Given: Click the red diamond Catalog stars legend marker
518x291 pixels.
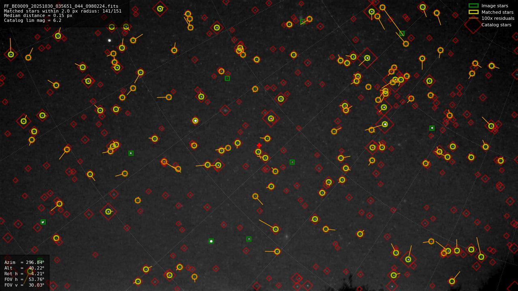Looking at the screenshot, I should click(x=473, y=25).
